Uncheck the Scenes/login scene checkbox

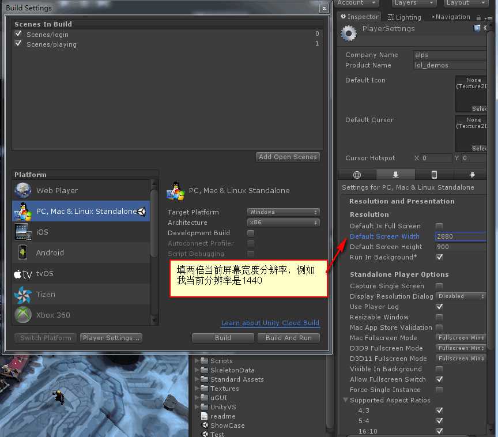(x=18, y=33)
